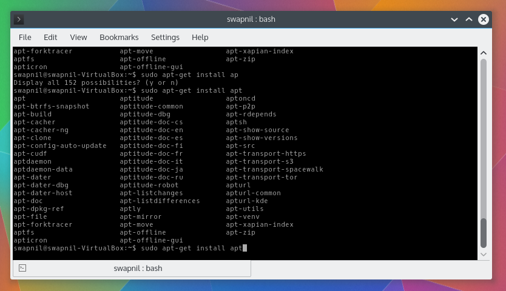Click 'apt-venv' package name
506x291 pixels.
tap(243, 217)
